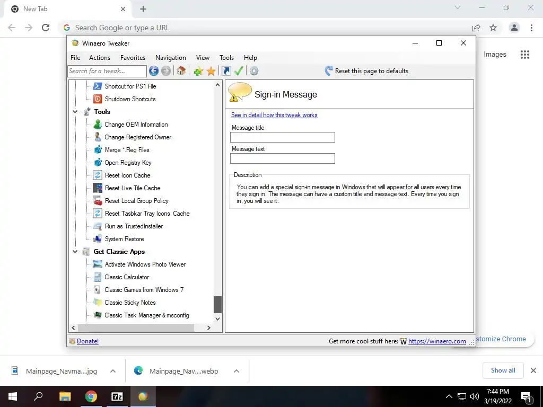Viewport: 543px width, 407px height.
Task: Open the Google apps grid
Action: tap(525, 55)
